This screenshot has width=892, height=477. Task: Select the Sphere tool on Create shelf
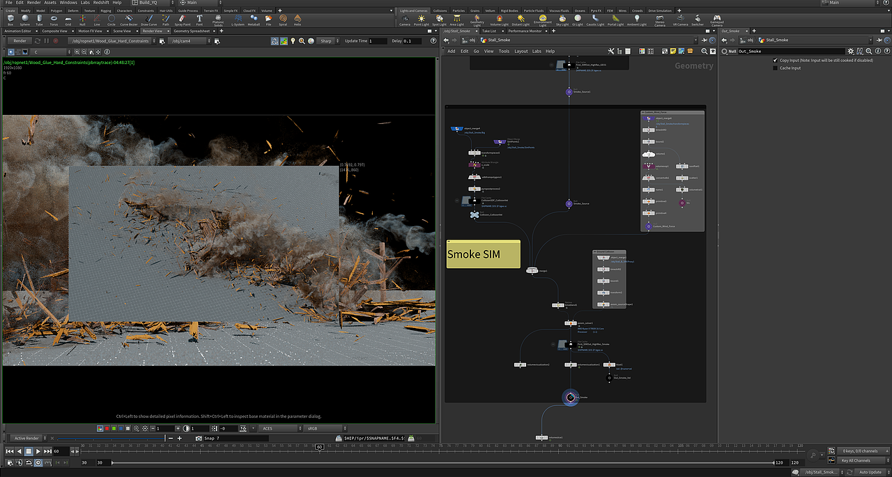tap(25, 19)
